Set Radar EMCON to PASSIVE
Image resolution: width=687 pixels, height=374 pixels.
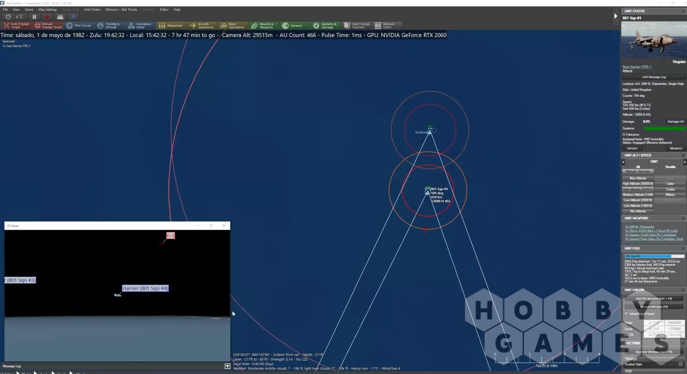click(x=674, y=323)
